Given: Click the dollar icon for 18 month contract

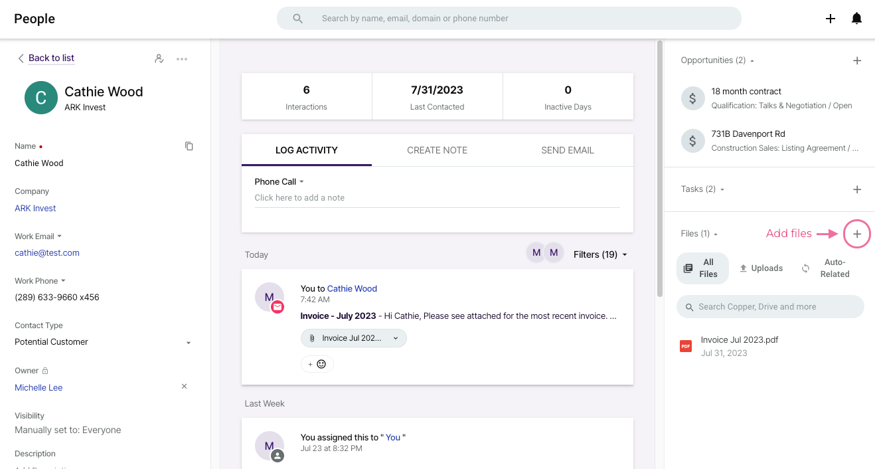Looking at the screenshot, I should 693,98.
